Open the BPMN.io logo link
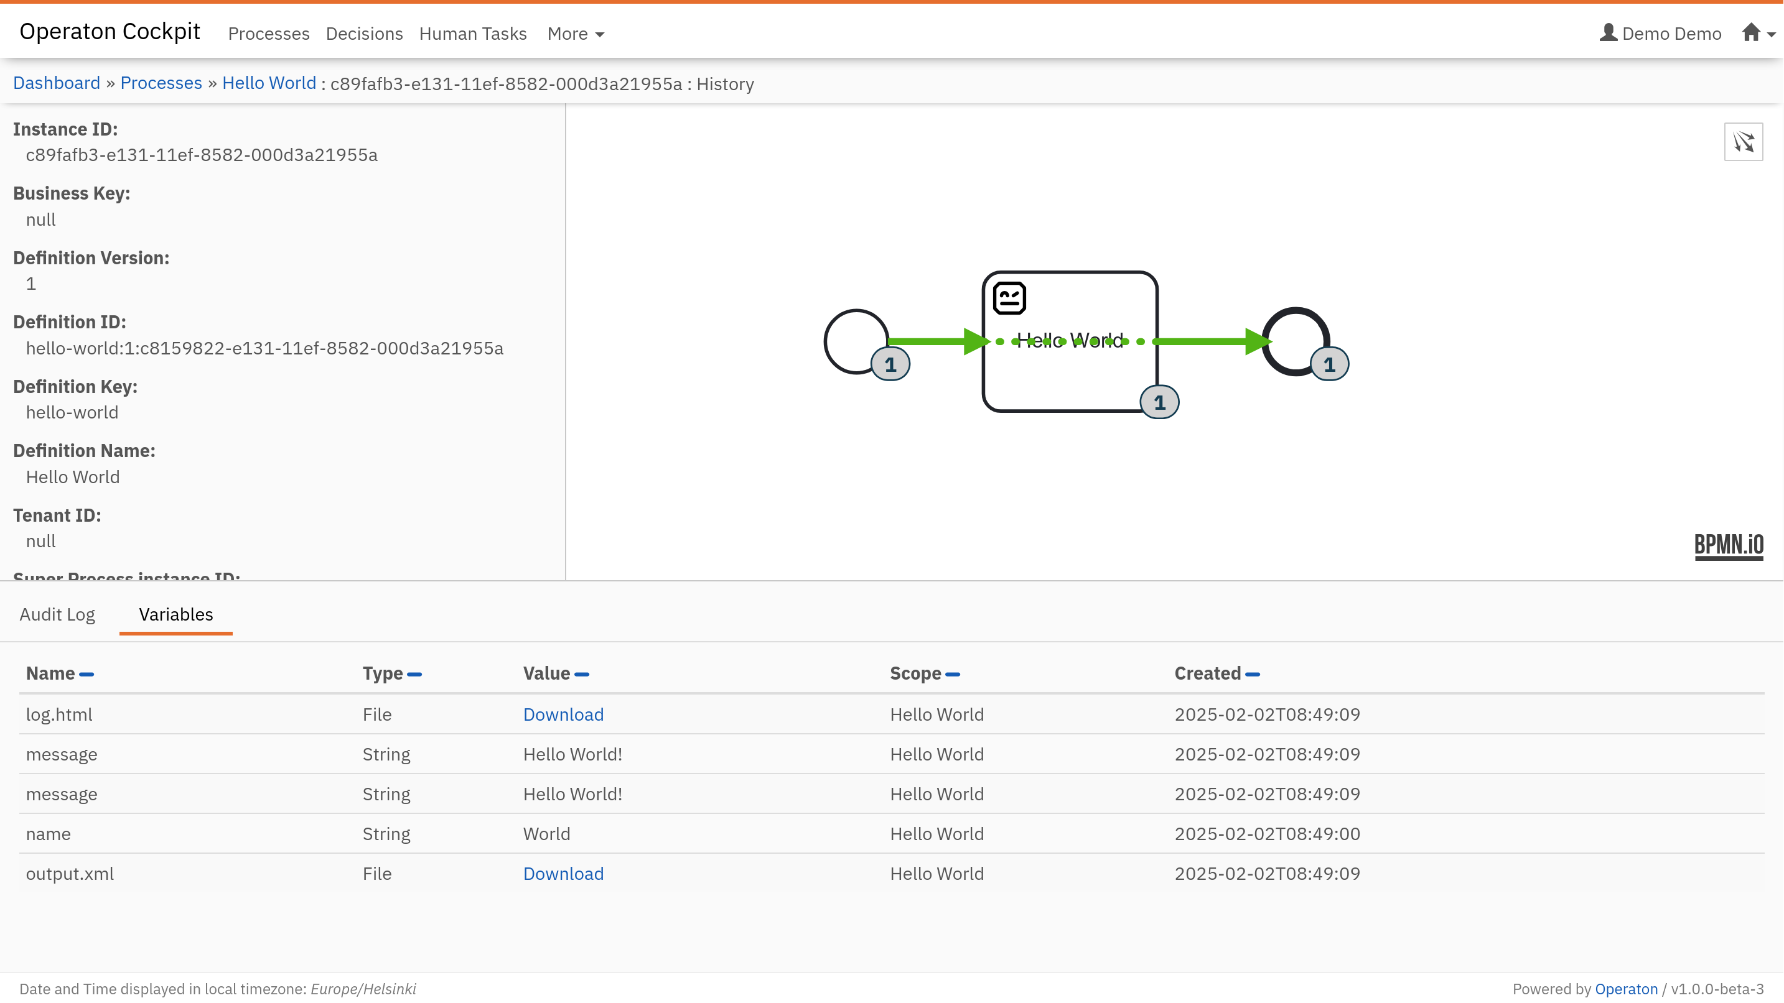Image resolution: width=1784 pixels, height=1003 pixels. [1729, 545]
